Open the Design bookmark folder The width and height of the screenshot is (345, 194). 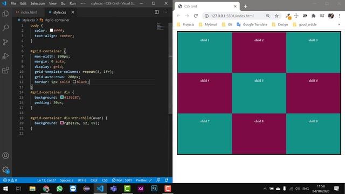coord(280,24)
